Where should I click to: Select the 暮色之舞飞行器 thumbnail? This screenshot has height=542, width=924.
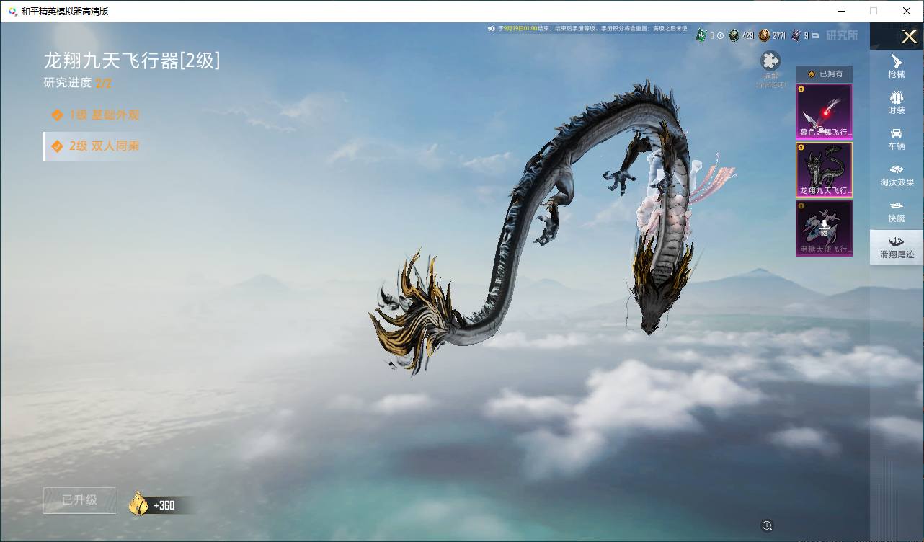(824, 111)
